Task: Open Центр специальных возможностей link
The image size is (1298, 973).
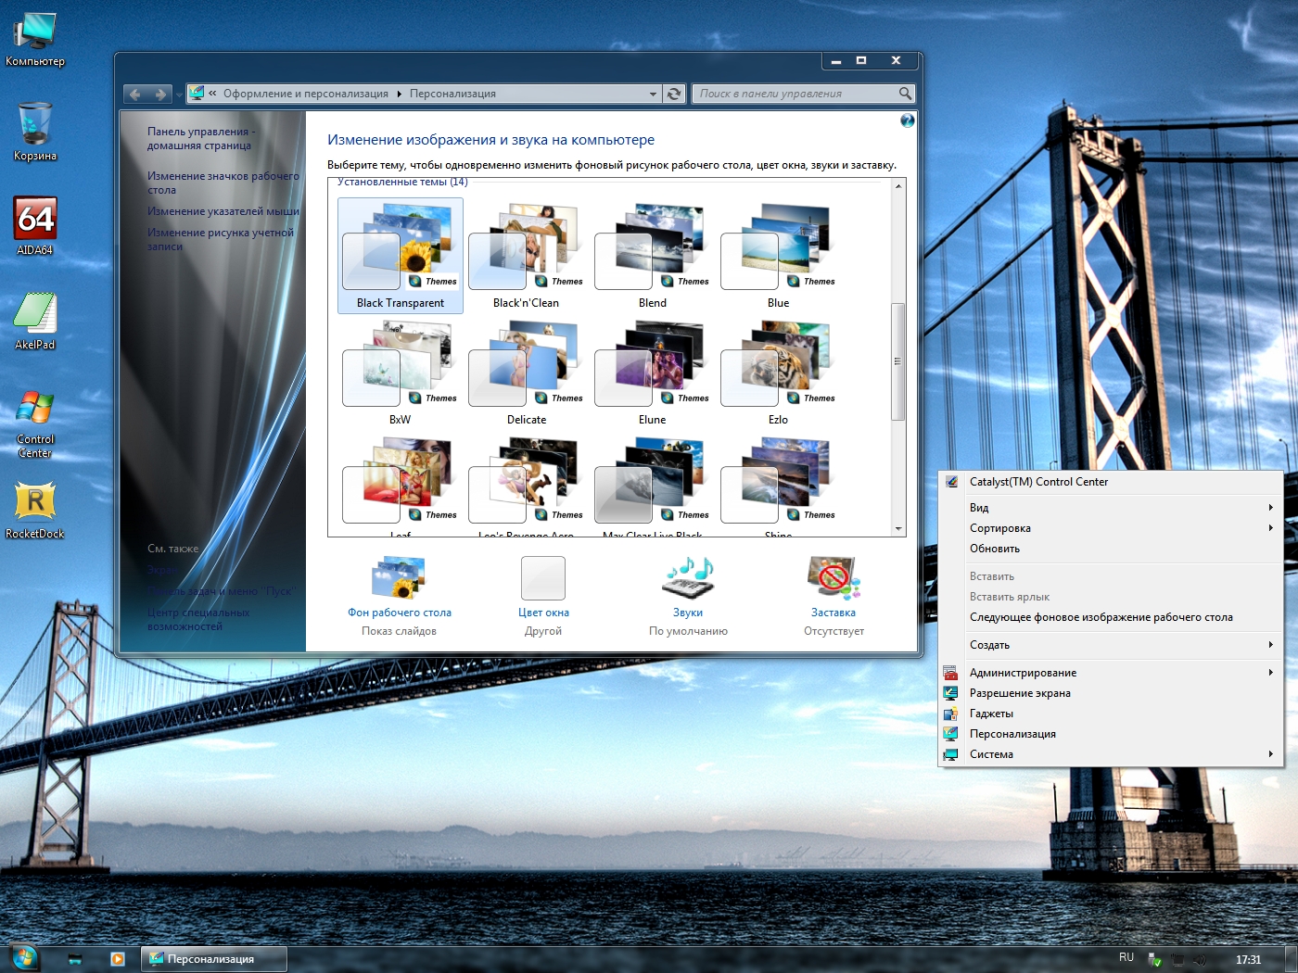Action: tap(198, 619)
